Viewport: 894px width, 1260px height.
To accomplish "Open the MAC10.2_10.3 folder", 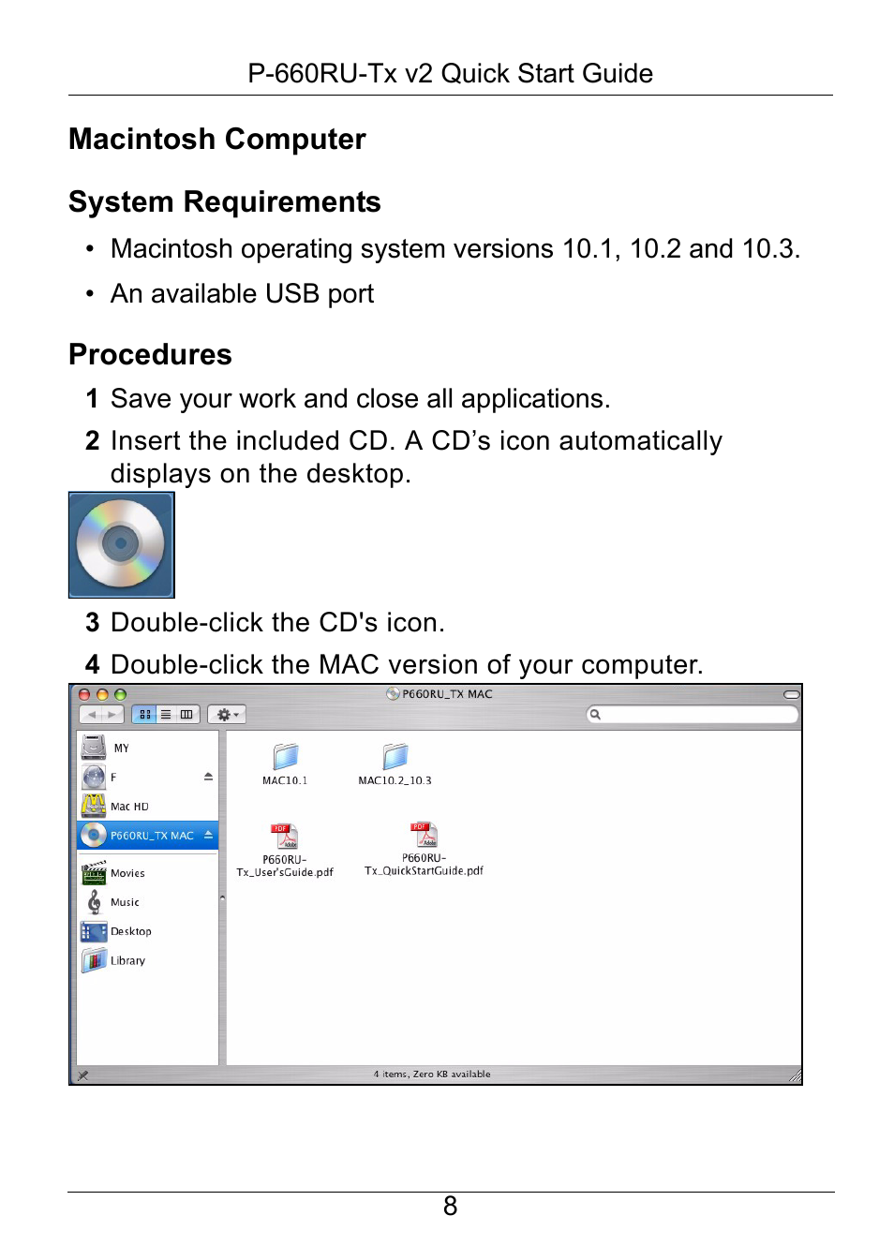I will click(395, 756).
